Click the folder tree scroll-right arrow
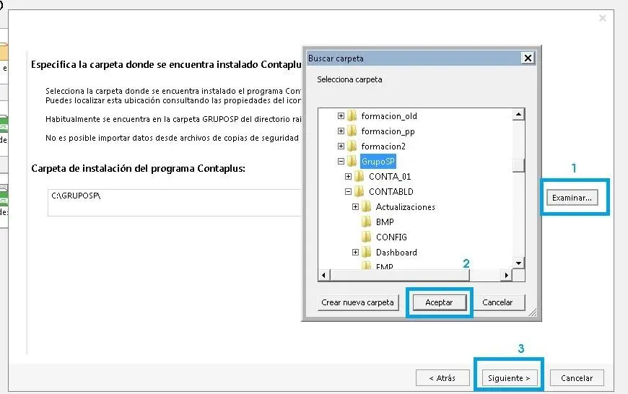Image resolution: width=628 pixels, height=394 pixels. point(507,275)
